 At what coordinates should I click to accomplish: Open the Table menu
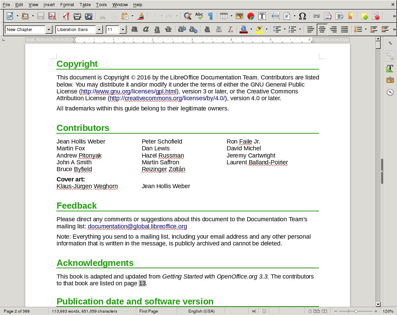[85, 4]
